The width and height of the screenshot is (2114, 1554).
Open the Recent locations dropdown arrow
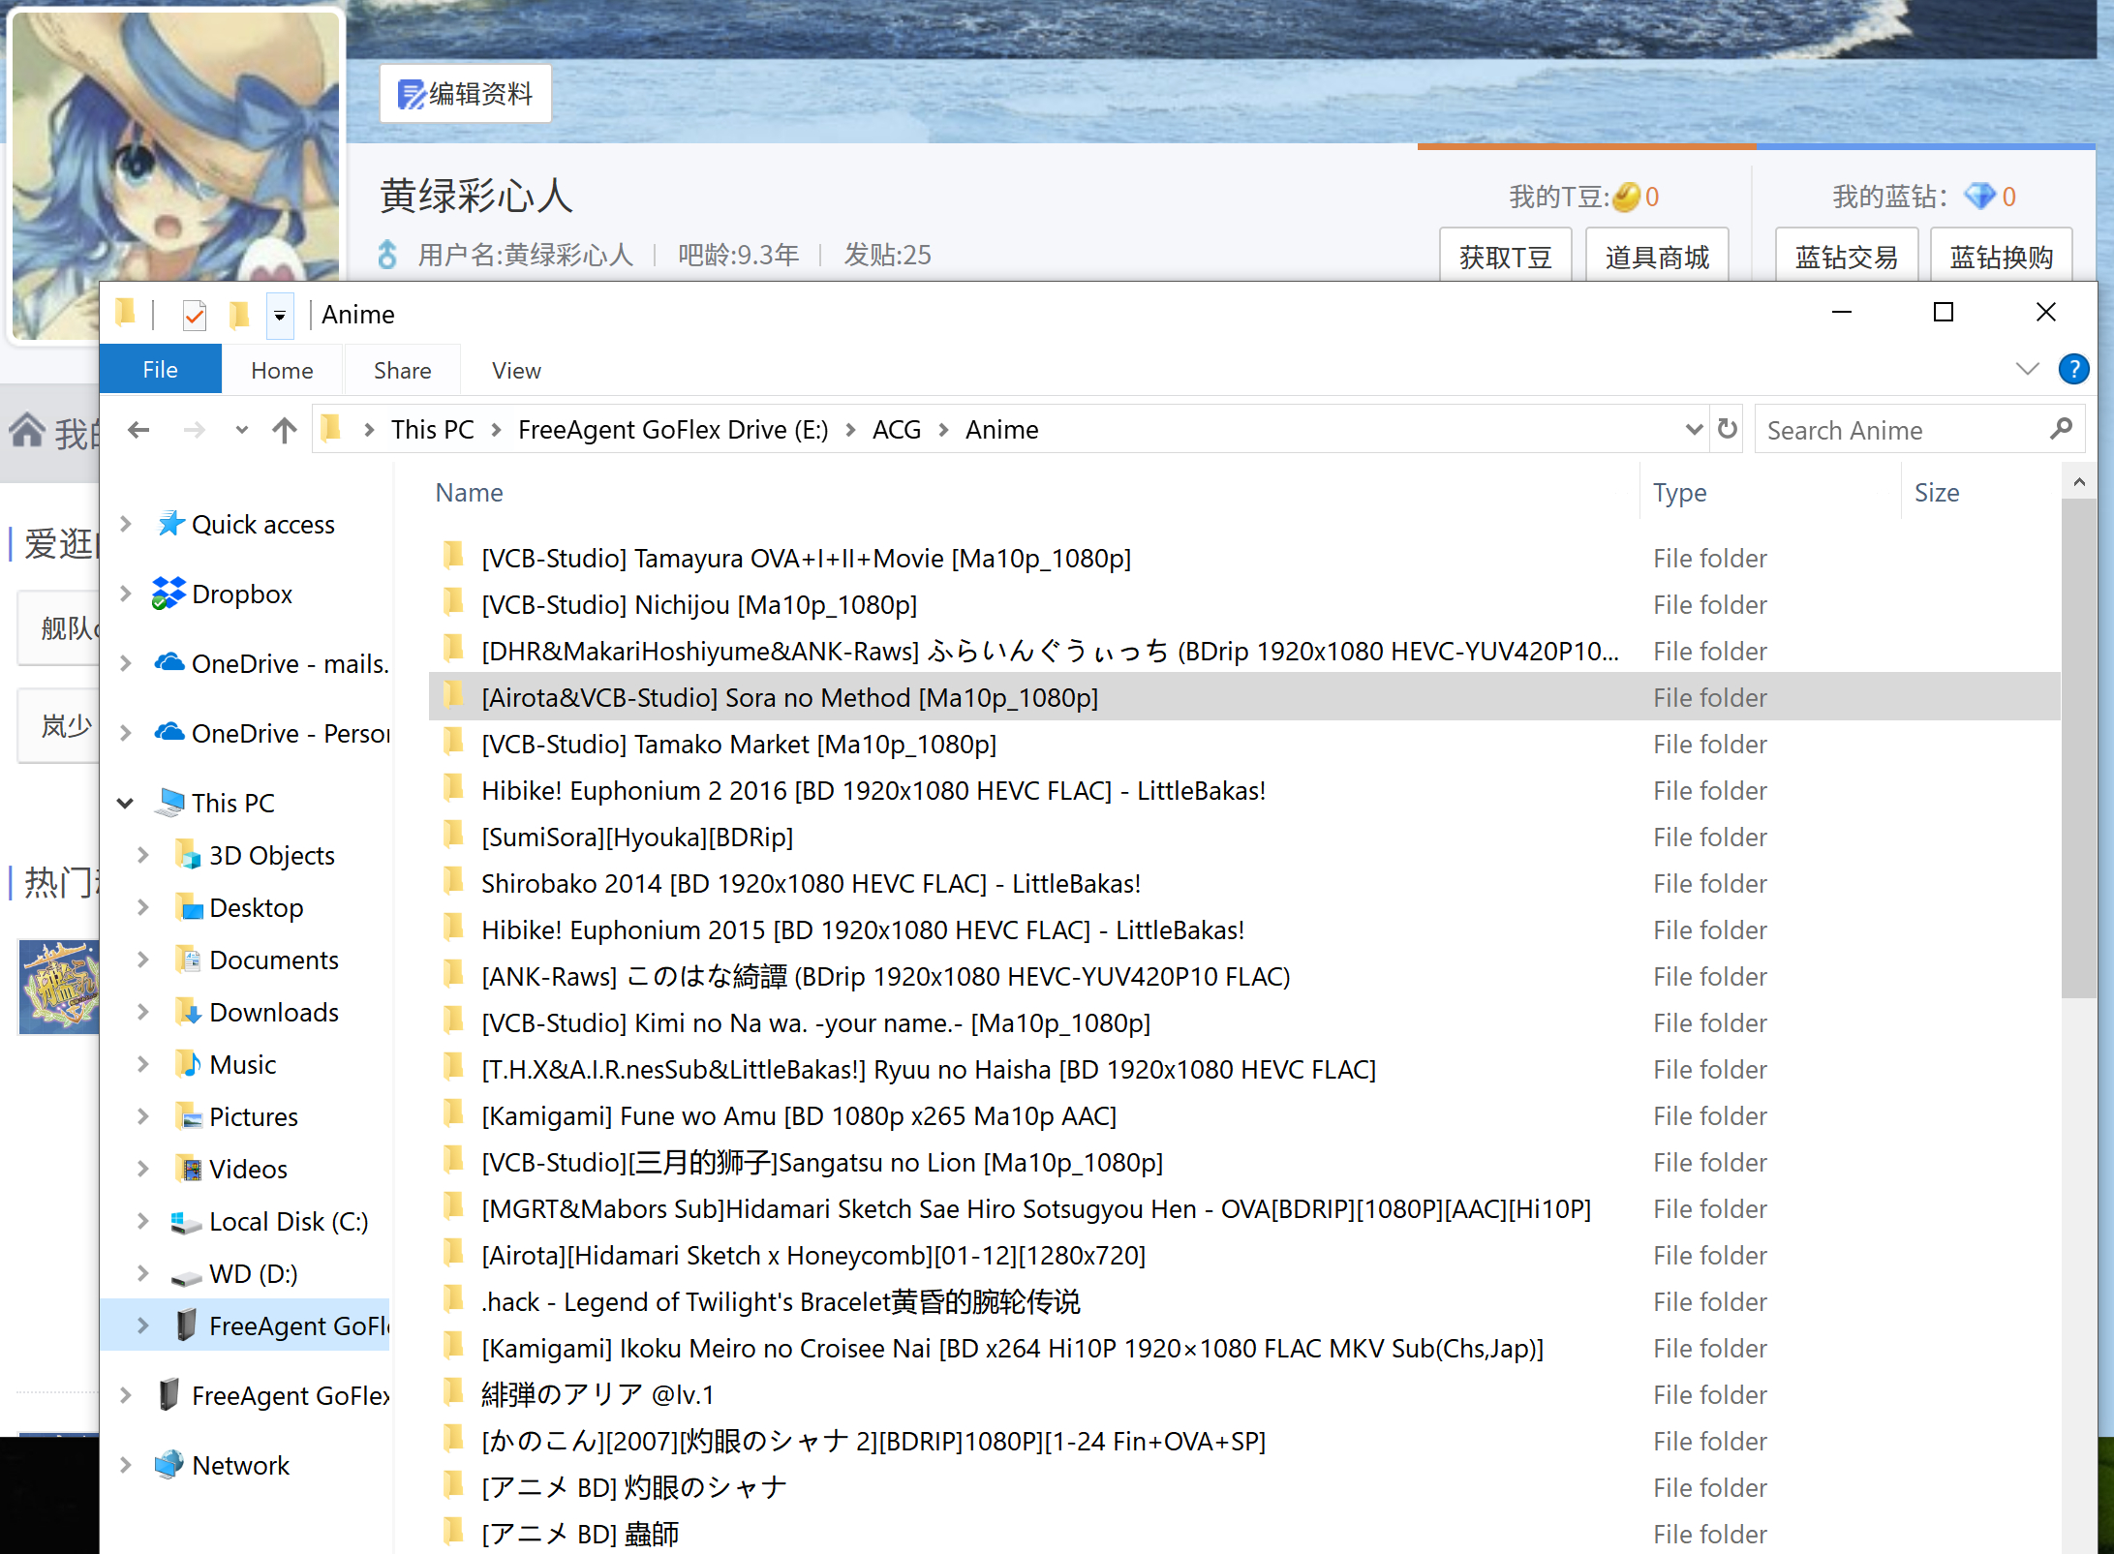[241, 429]
